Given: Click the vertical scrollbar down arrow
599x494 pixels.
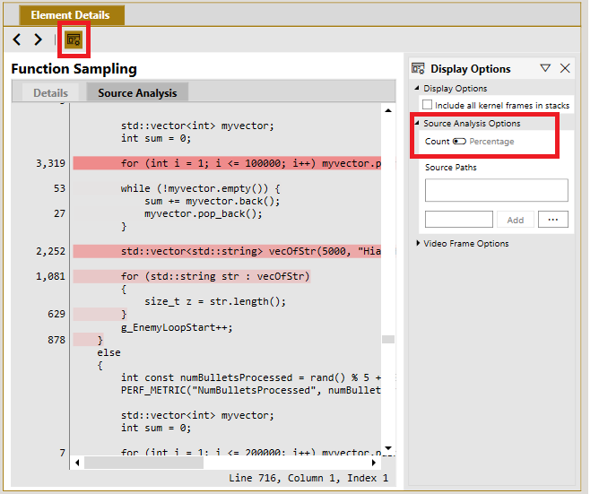Looking at the screenshot, I should 388,447.
